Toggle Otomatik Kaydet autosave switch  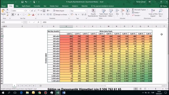(17, 2)
